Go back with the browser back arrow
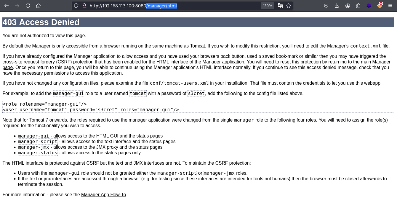397x198 pixels. (7, 6)
